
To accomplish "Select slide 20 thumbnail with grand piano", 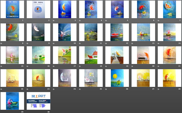I will point(143,55).
